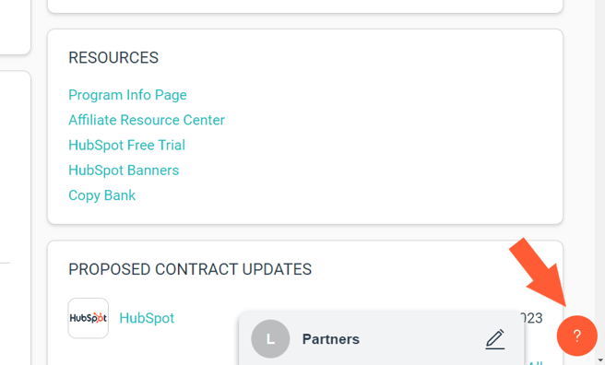Screen dimensions: 605x365
Task: Click the Partners chat header title
Action: click(x=331, y=339)
